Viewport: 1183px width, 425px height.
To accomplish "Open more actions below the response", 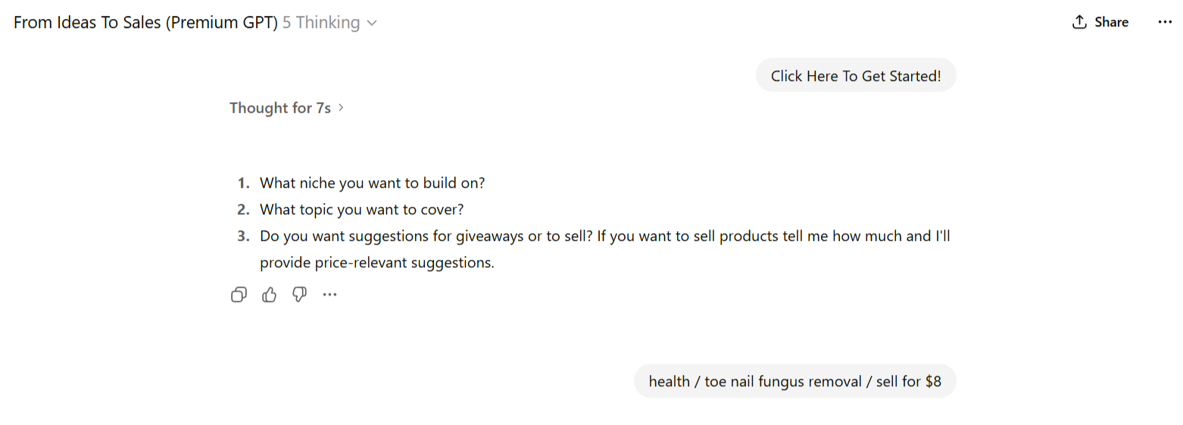I will [x=329, y=295].
